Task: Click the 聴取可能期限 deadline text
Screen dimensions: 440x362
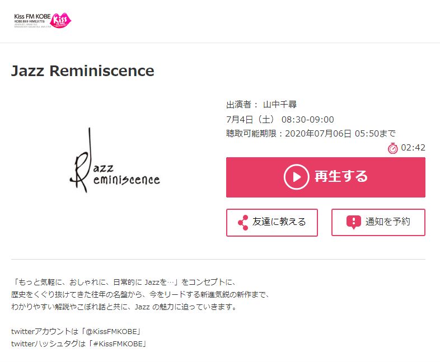Action: tap(311, 134)
